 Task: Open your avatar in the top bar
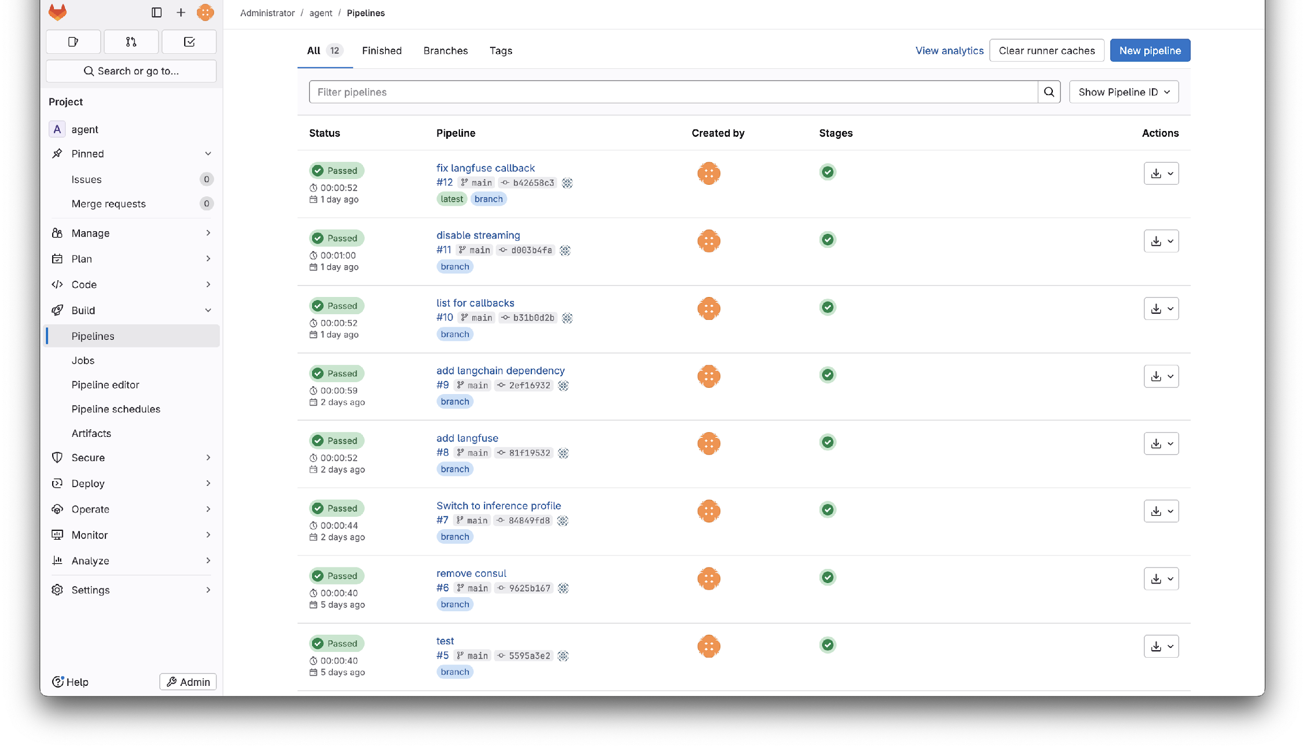(x=205, y=12)
